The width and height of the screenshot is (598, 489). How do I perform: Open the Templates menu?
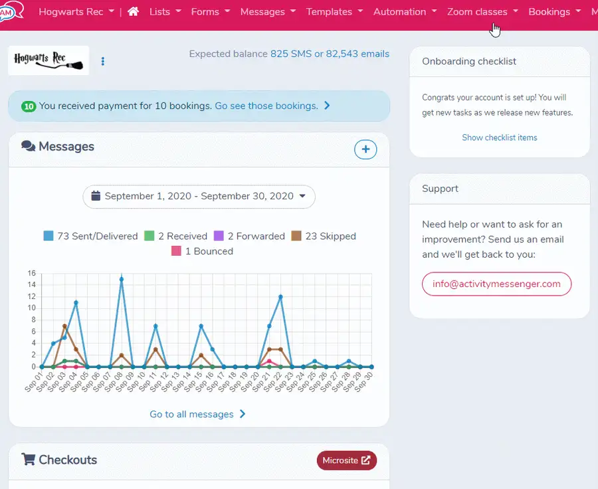tap(334, 12)
